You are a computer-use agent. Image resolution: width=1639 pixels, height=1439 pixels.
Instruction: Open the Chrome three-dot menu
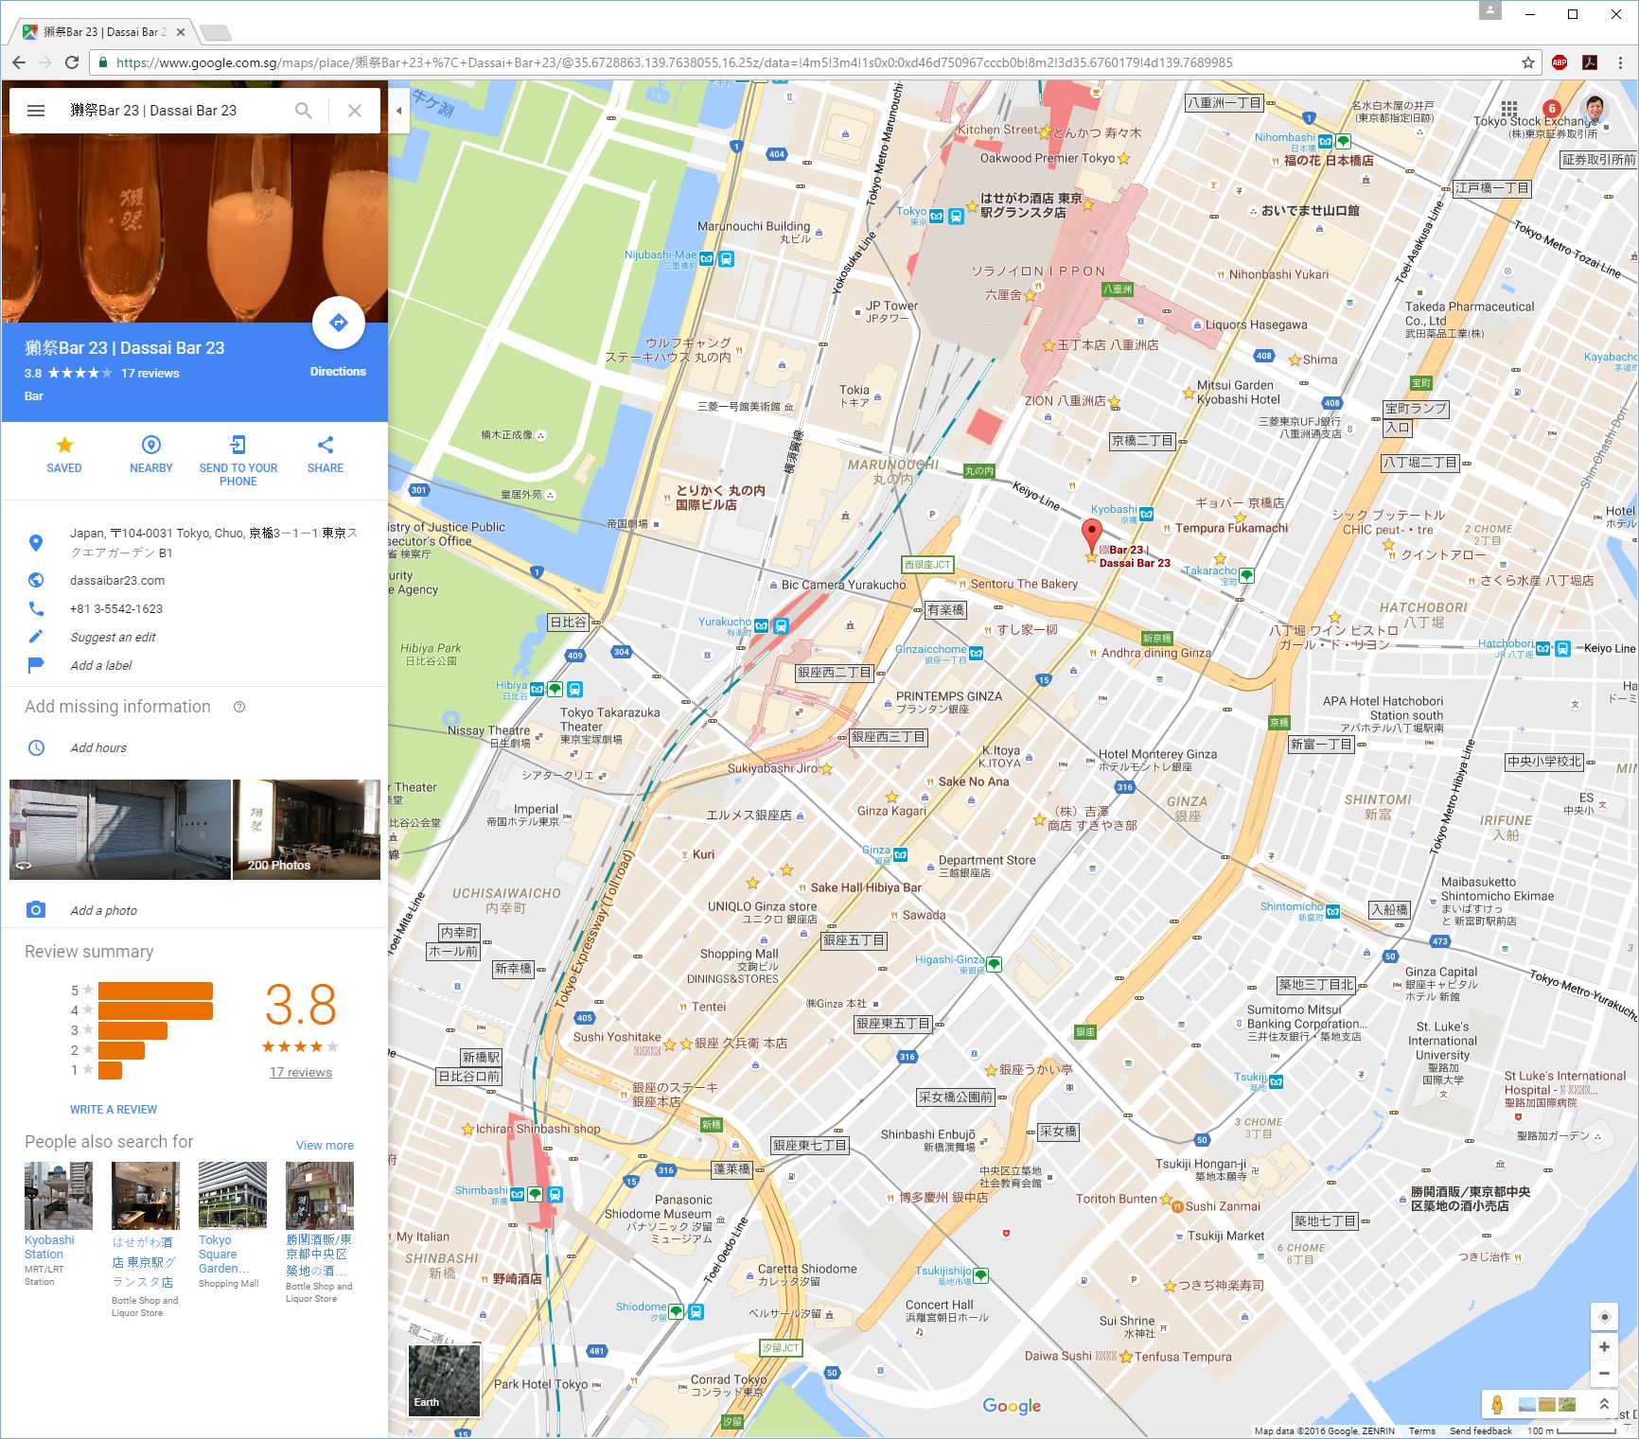[x=1621, y=62]
